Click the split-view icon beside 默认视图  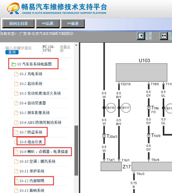[x=163, y=36]
